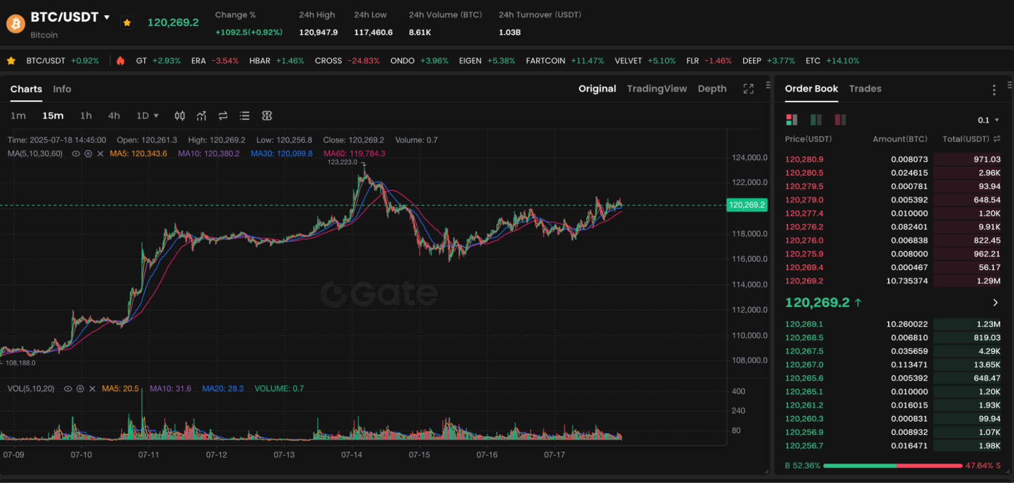Viewport: 1014px width, 483px height.
Task: Switch to TradingView chart view
Action: pyautogui.click(x=657, y=89)
